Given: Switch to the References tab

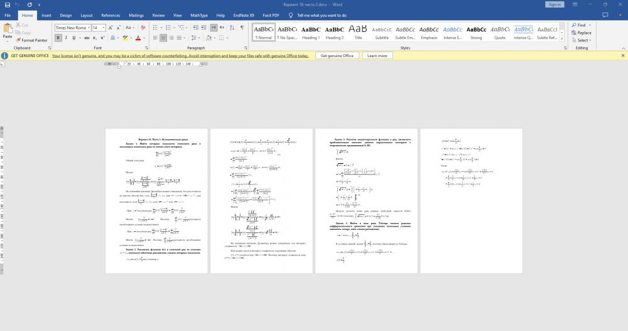Looking at the screenshot, I should pos(111,15).
